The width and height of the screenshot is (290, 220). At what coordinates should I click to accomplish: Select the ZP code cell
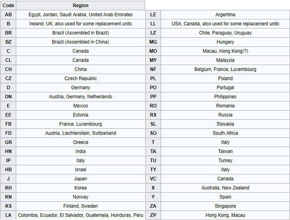tap(153, 215)
